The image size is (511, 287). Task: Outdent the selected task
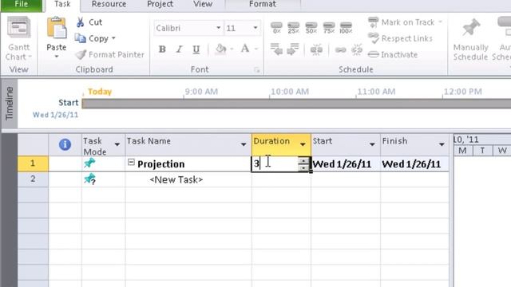pos(276,49)
